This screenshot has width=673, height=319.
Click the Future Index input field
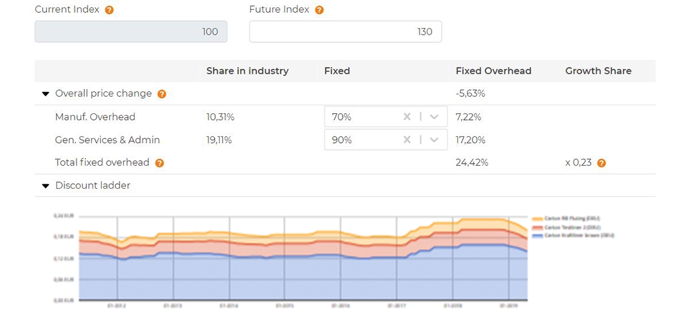click(x=345, y=32)
